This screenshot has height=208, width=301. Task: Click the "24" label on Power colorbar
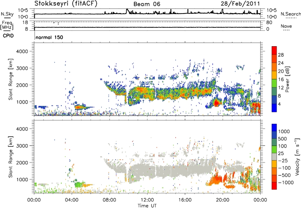(x=281, y=63)
